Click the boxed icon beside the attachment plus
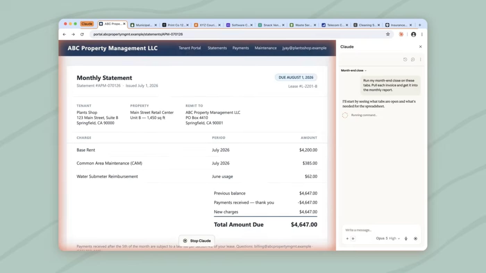 tap(353, 238)
